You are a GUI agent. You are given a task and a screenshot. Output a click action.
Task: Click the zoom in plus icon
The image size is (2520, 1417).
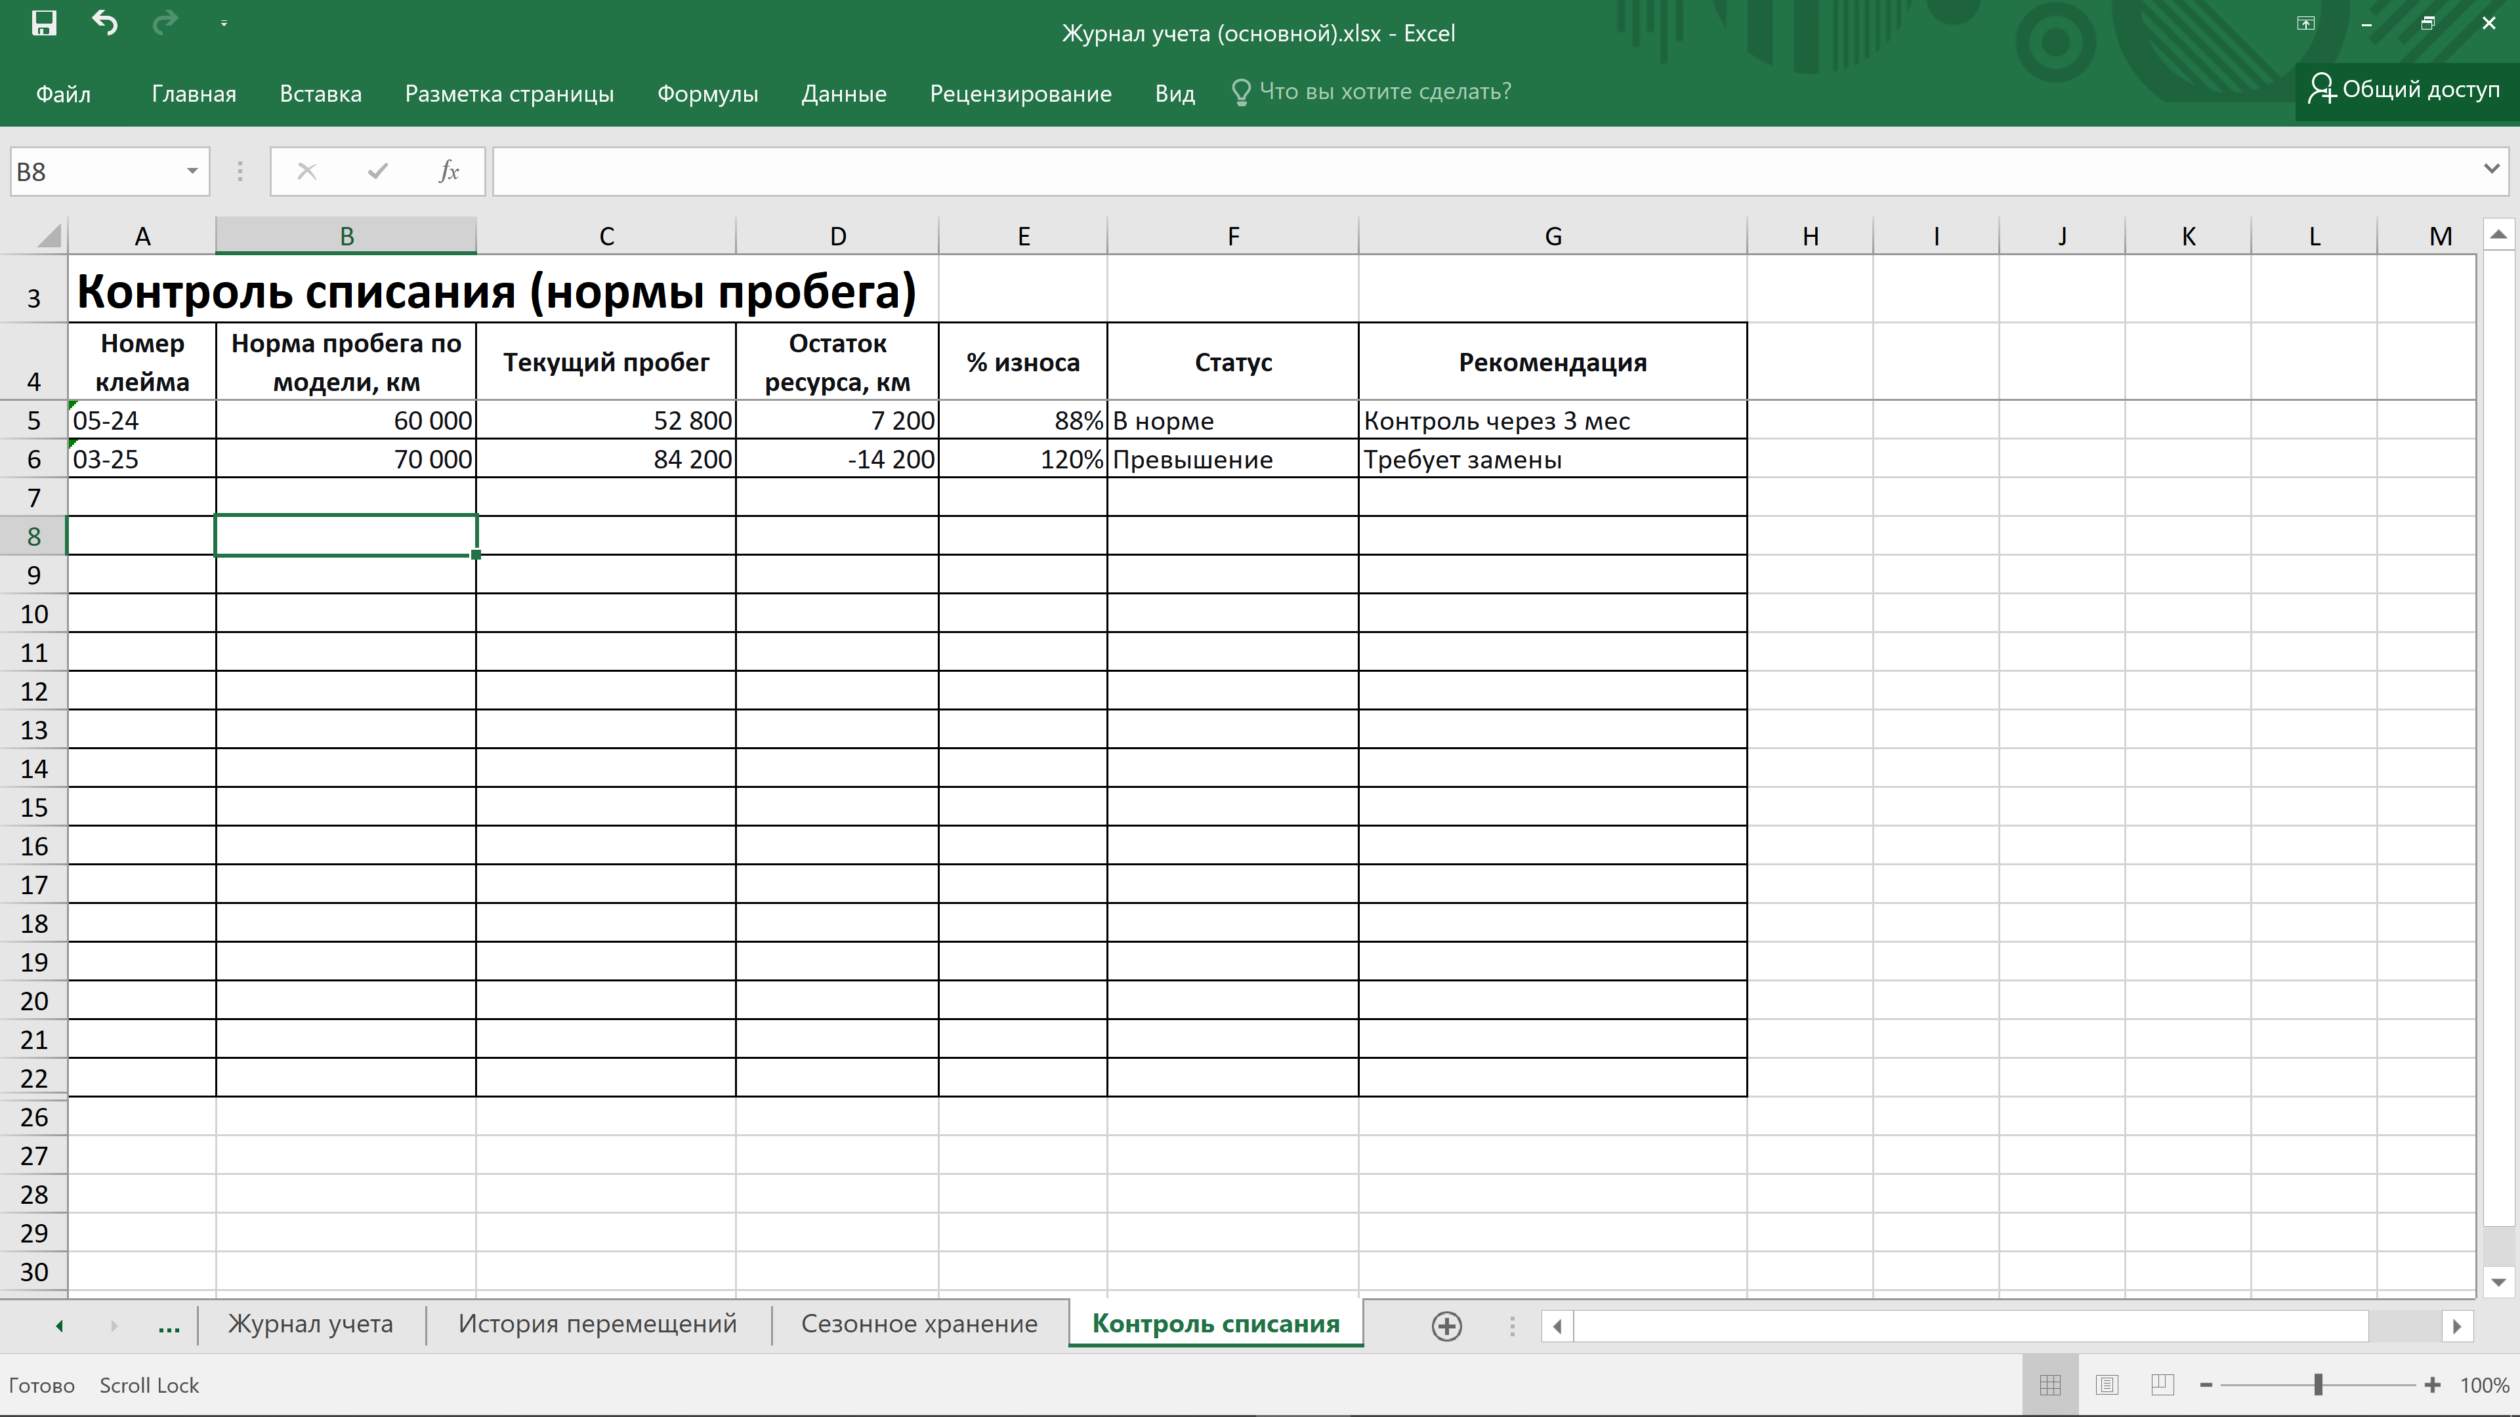[2433, 1385]
